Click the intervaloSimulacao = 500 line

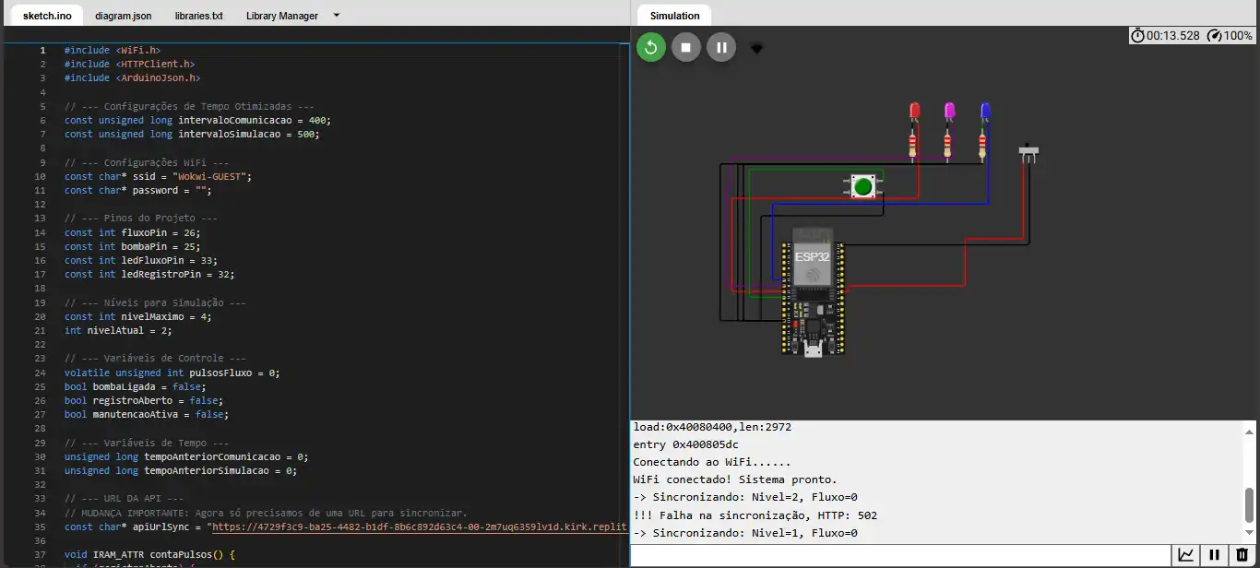click(192, 134)
